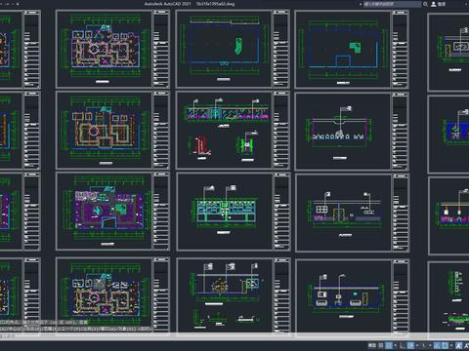Expand the object snap settings dropdown arrow
The height and width of the screenshot is (351, 469).
451,345
